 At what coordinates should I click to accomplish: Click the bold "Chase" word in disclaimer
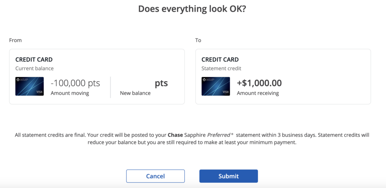tap(175, 135)
